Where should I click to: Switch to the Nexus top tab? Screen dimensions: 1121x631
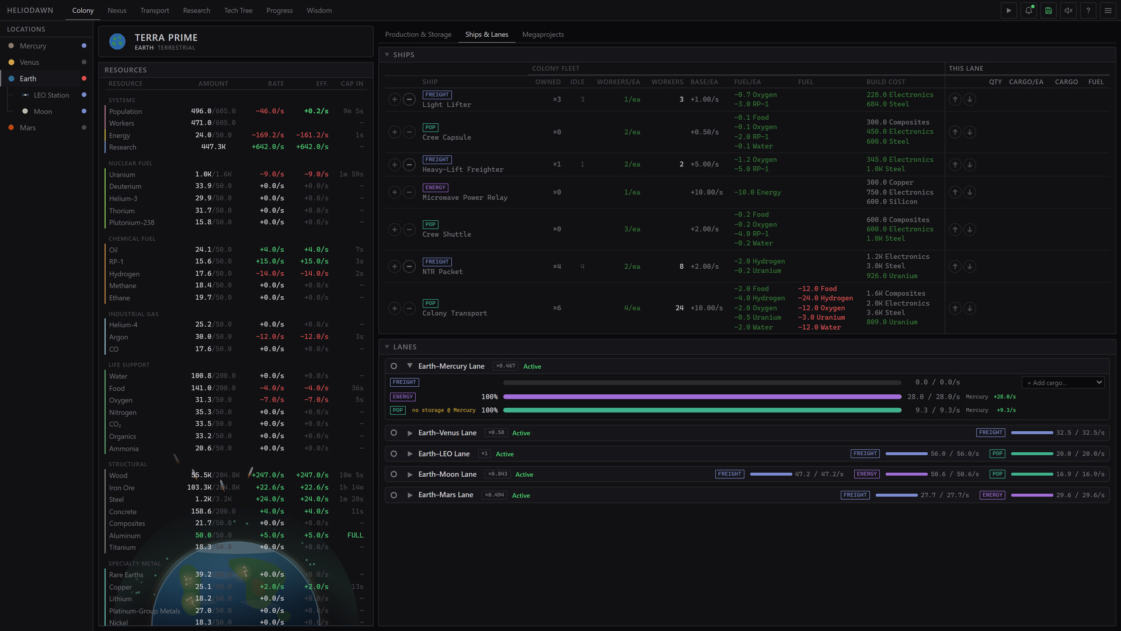[117, 11]
